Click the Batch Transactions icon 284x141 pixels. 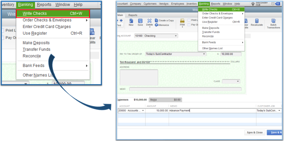coord(273,21)
